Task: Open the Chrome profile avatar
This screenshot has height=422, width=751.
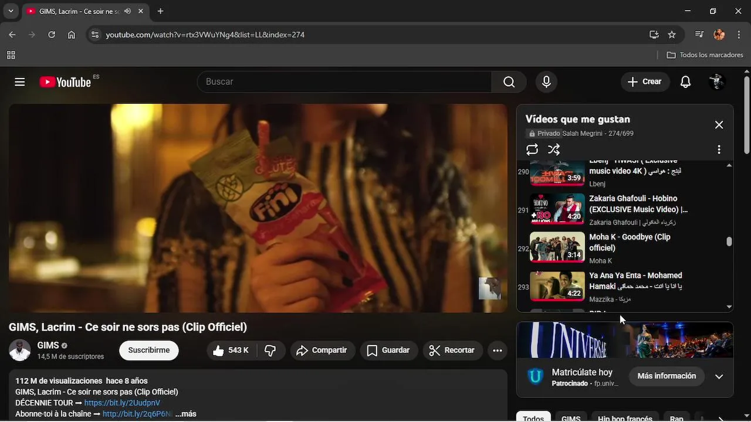Action: pos(719,35)
